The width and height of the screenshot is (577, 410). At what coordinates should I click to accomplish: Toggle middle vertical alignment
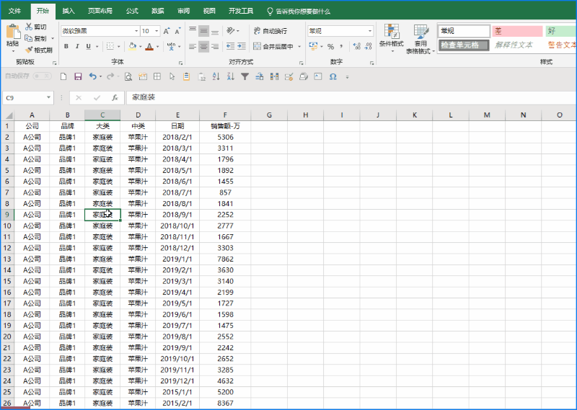pyautogui.click(x=204, y=30)
